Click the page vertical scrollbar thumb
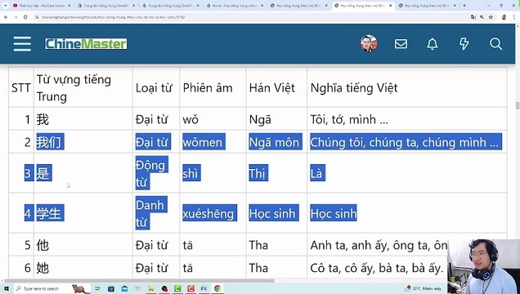Viewport: 520px width, 294px height. [517, 106]
